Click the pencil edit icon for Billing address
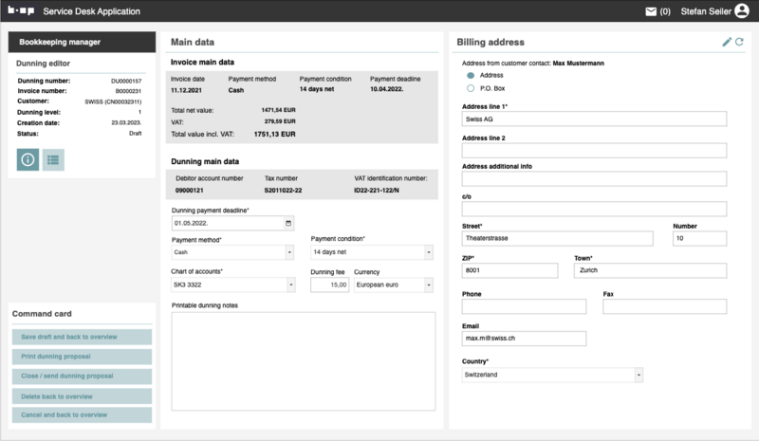This screenshot has height=441, width=759. [x=727, y=42]
